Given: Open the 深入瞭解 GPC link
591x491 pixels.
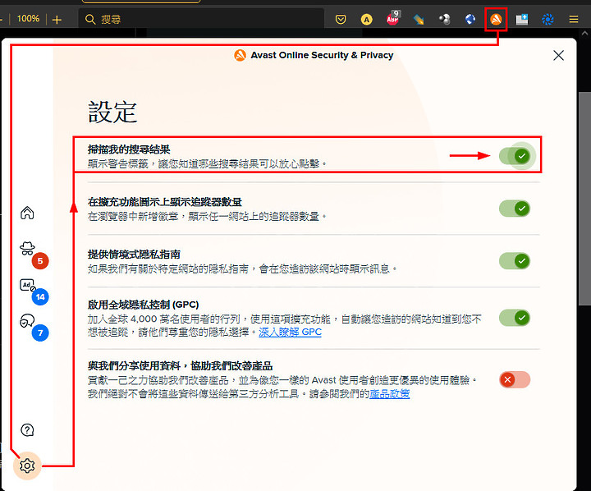Looking at the screenshot, I should (x=290, y=333).
